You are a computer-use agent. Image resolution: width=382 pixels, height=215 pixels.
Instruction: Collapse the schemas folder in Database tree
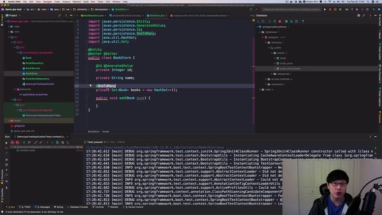point(266,42)
